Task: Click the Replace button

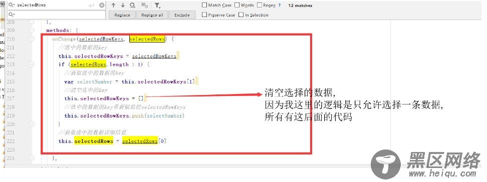Action: pos(122,15)
